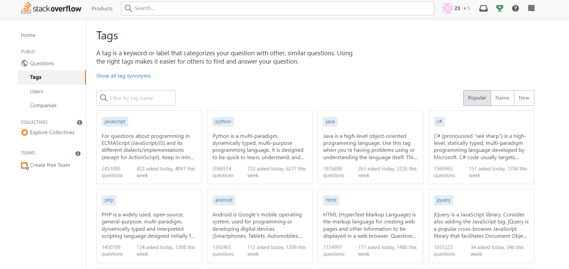This screenshot has height=269, width=569.
Task: Open Explore Collectives link
Action: 52,133
